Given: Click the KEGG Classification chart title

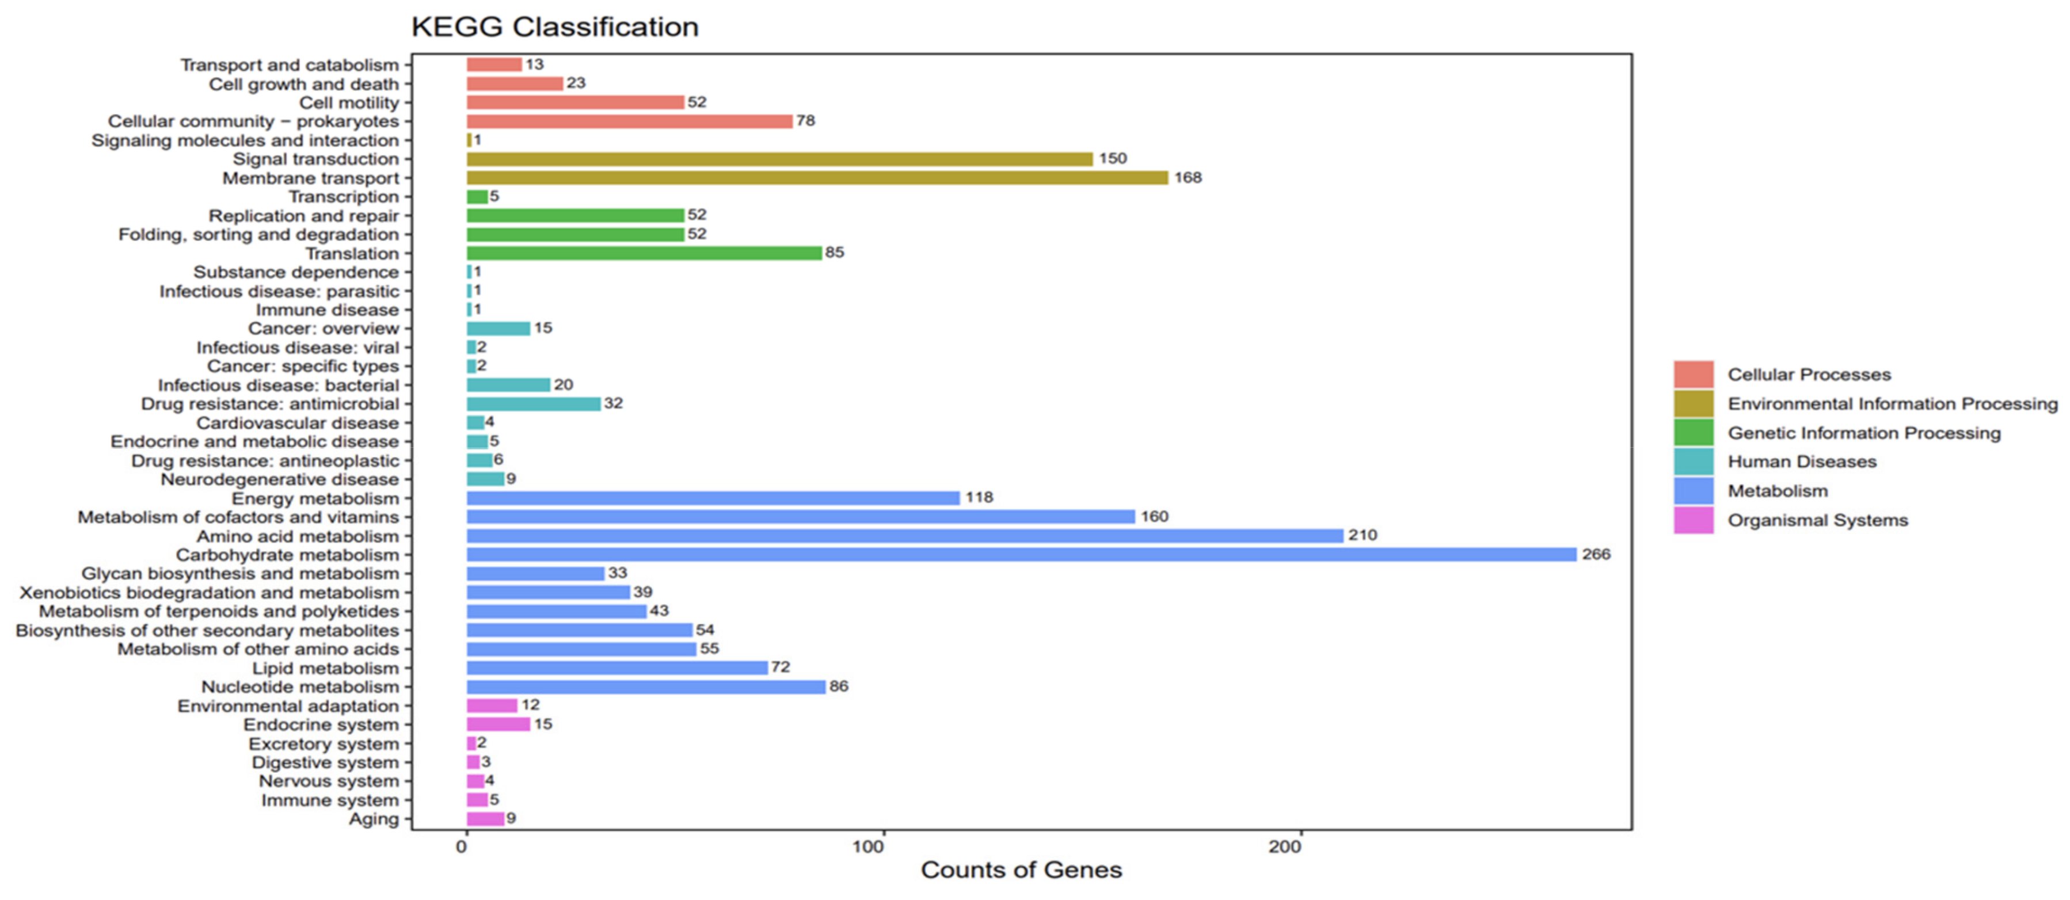Looking at the screenshot, I should point(554,26).
